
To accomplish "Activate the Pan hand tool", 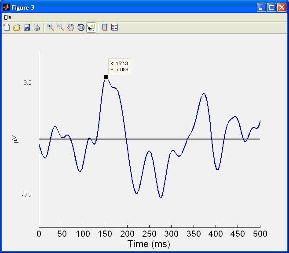I will click(x=71, y=27).
